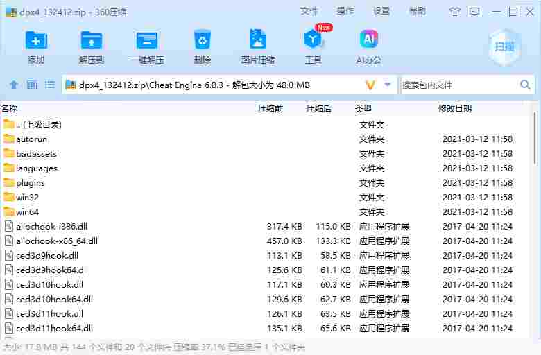This screenshot has height=355, width=541.
Task: Sort by the 压缩后 column header
Action: [319, 109]
